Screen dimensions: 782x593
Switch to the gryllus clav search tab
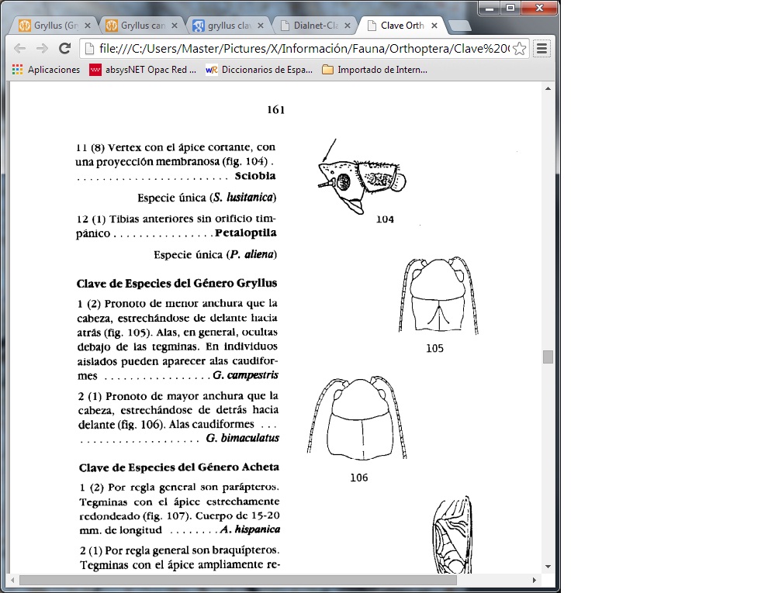click(223, 26)
